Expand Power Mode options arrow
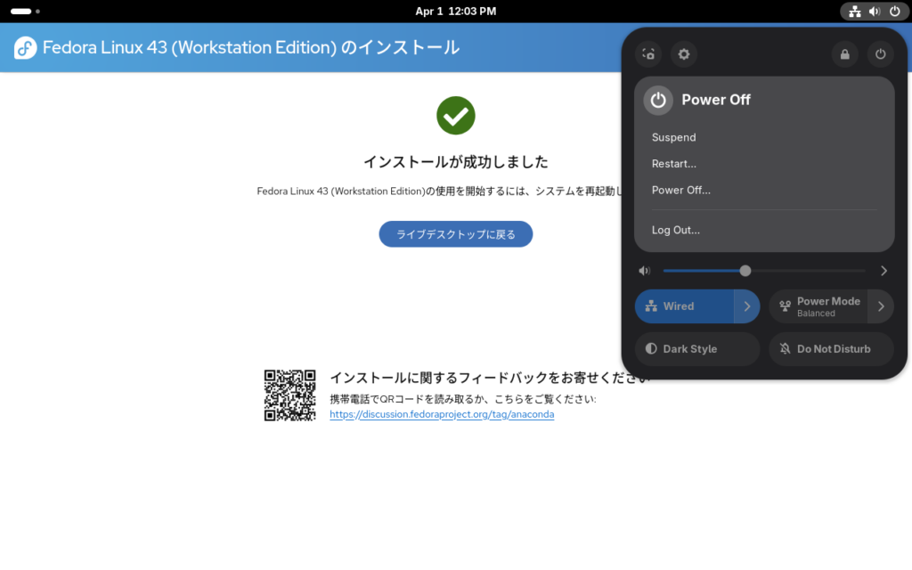 (881, 306)
